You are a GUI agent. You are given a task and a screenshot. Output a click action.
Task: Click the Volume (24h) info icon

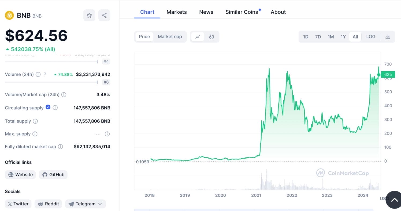(38, 74)
